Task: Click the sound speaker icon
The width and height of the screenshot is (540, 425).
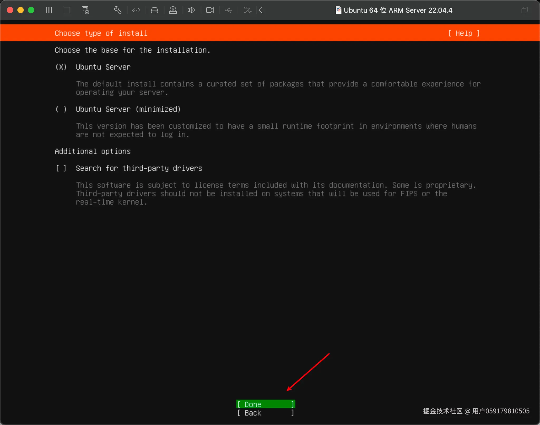Action: (x=191, y=10)
